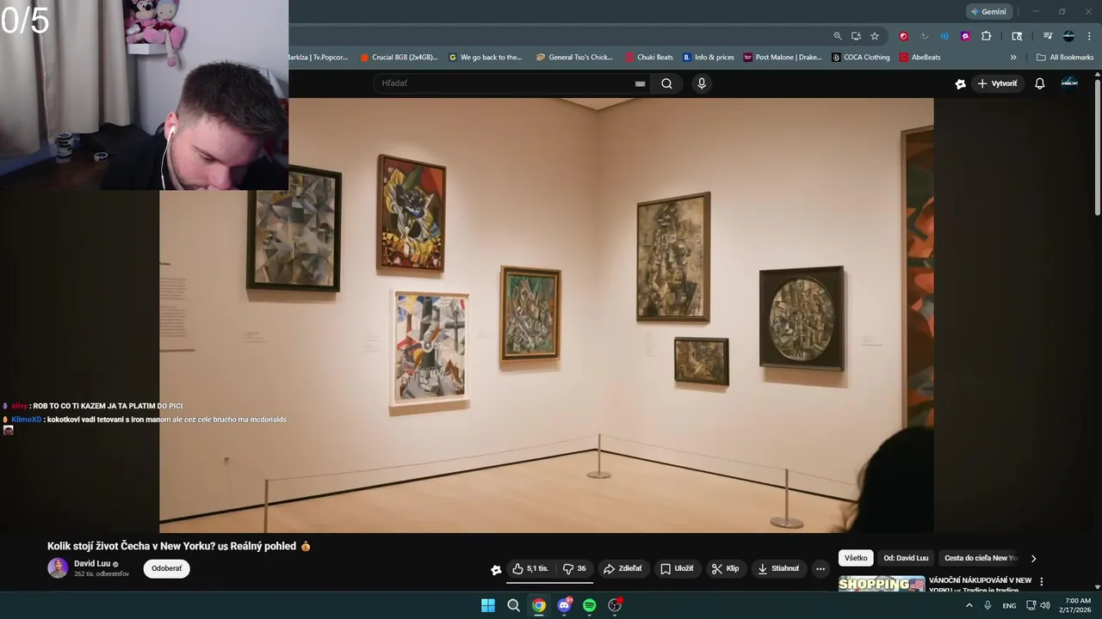The image size is (1102, 619).
Task: Click the Vytvoriť create button
Action: click(997, 83)
